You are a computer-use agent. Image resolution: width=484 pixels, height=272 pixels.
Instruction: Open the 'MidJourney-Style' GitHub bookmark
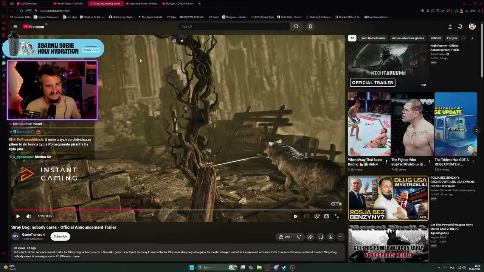121,17
